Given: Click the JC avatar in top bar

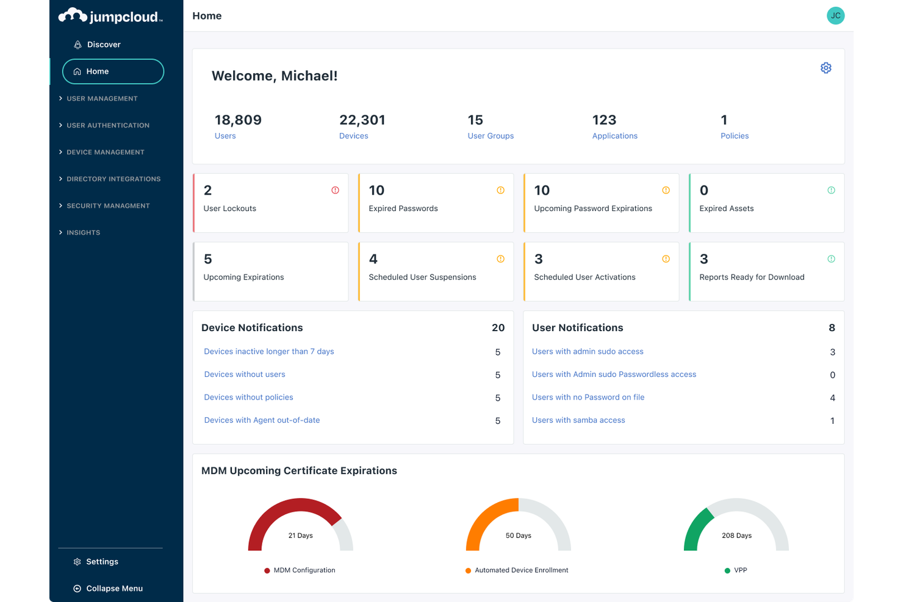Looking at the screenshot, I should 835,15.
